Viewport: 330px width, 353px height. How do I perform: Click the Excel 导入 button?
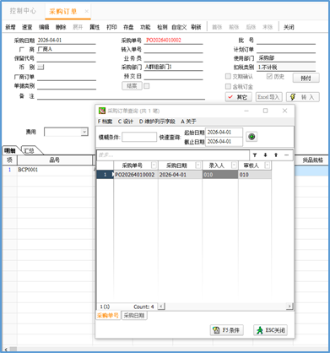[x=268, y=97]
